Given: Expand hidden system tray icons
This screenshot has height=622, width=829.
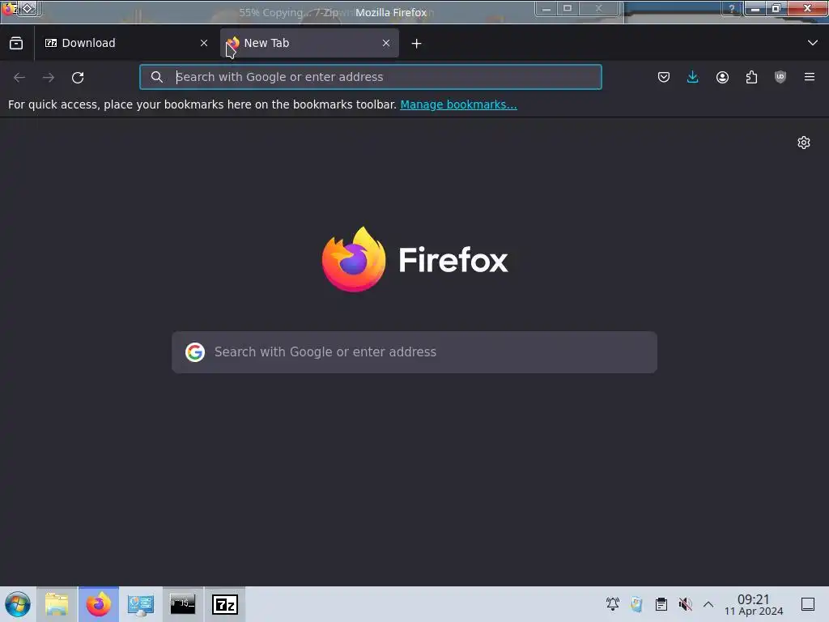Looking at the screenshot, I should [x=708, y=604].
